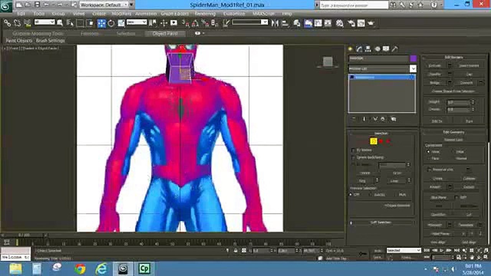Click the Repeat Last button
Viewport: 491px width, 276px height.
pyautogui.click(x=453, y=140)
